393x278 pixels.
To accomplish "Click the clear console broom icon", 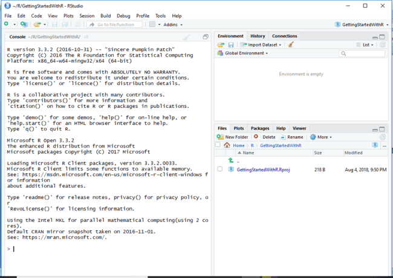I will [186, 37].
